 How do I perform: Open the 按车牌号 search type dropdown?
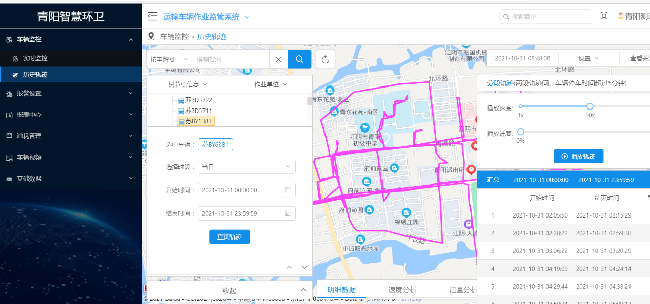170,59
